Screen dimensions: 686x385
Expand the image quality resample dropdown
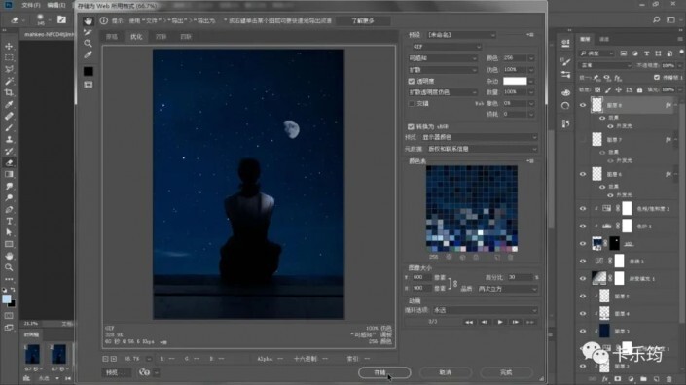click(507, 289)
